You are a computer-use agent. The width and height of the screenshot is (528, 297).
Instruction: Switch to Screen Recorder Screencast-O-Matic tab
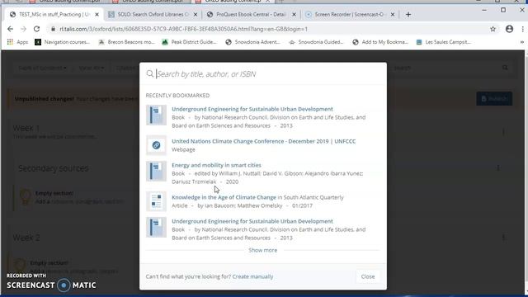tap(350, 15)
